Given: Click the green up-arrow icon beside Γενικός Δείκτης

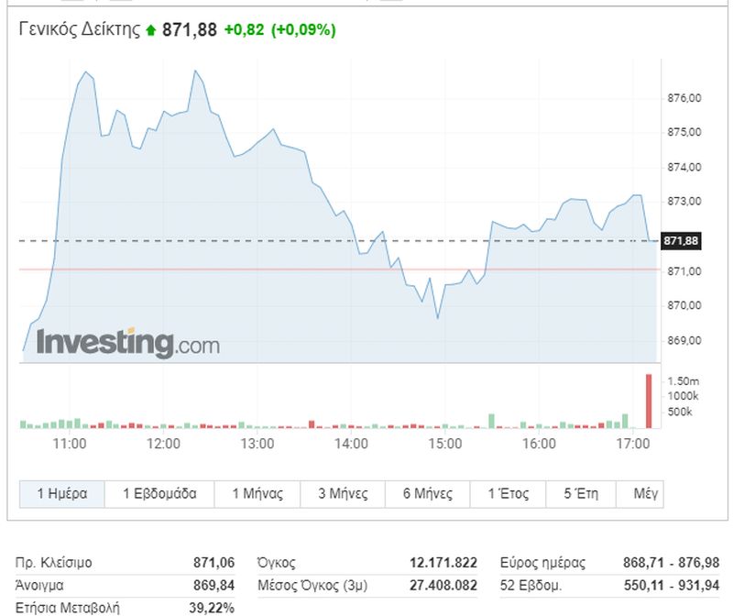Looking at the screenshot, I should point(151,30).
